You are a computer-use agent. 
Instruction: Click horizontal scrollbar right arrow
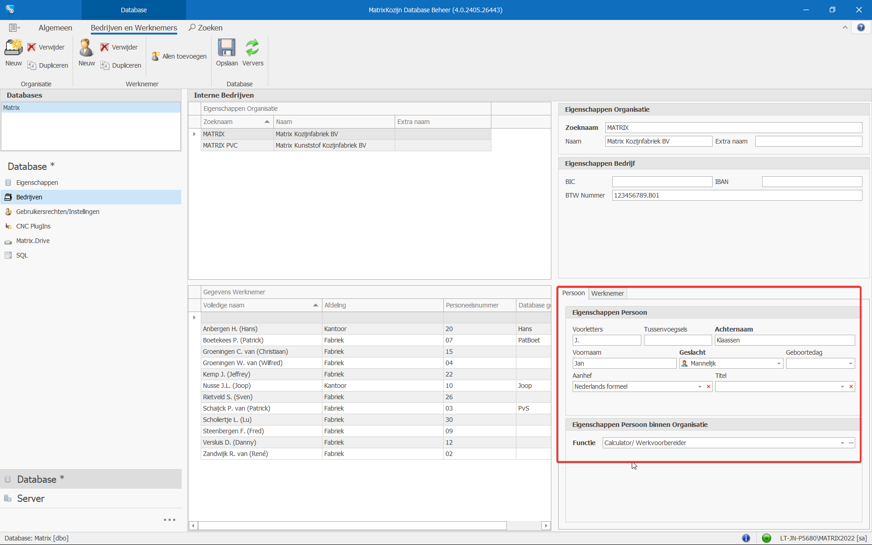click(x=546, y=525)
